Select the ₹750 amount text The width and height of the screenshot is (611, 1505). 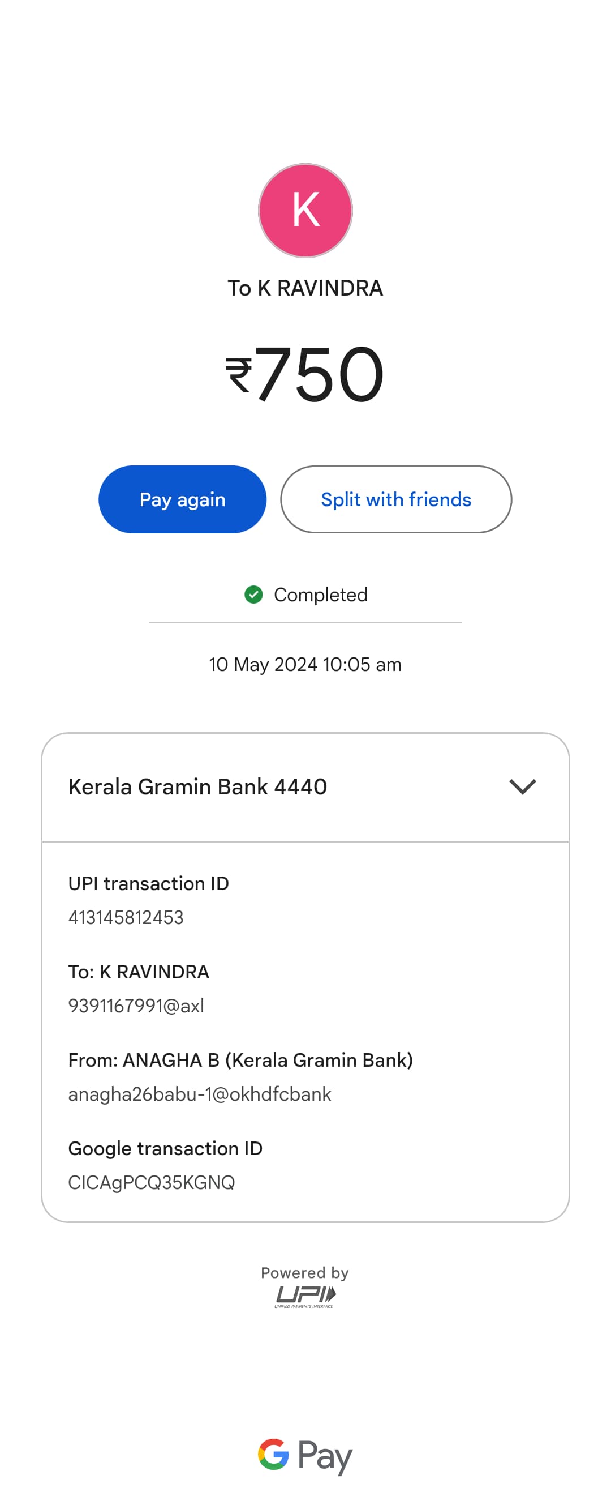[x=319, y=374]
